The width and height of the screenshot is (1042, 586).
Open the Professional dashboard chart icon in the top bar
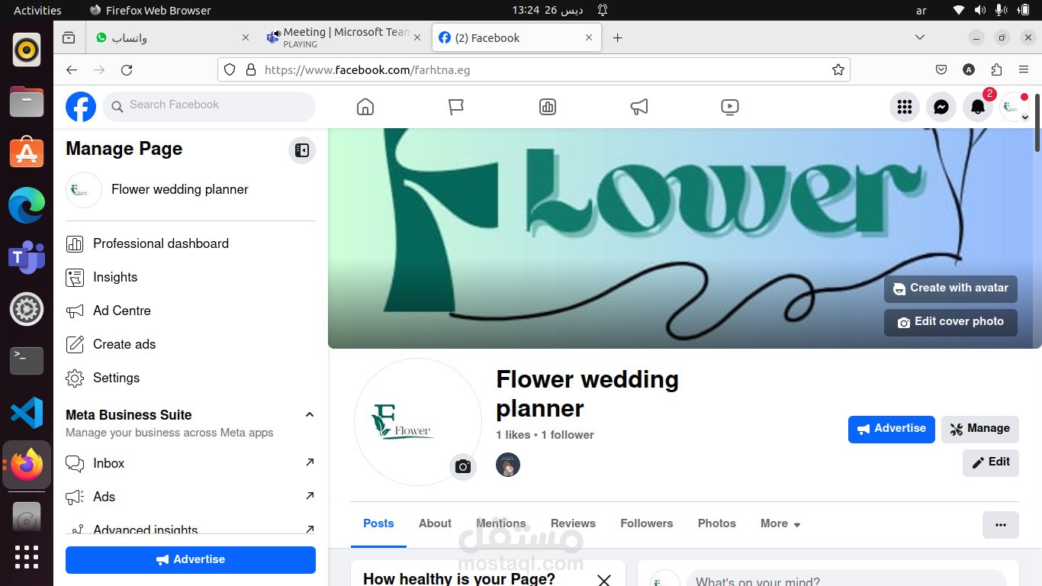548,107
